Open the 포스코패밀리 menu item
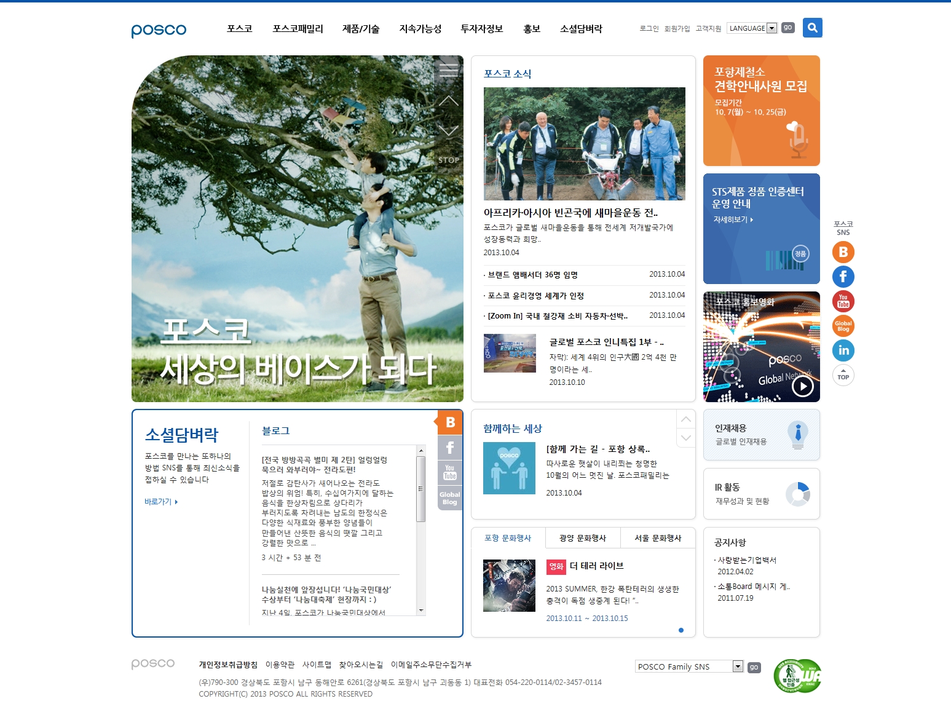The image size is (951, 704). pos(298,29)
